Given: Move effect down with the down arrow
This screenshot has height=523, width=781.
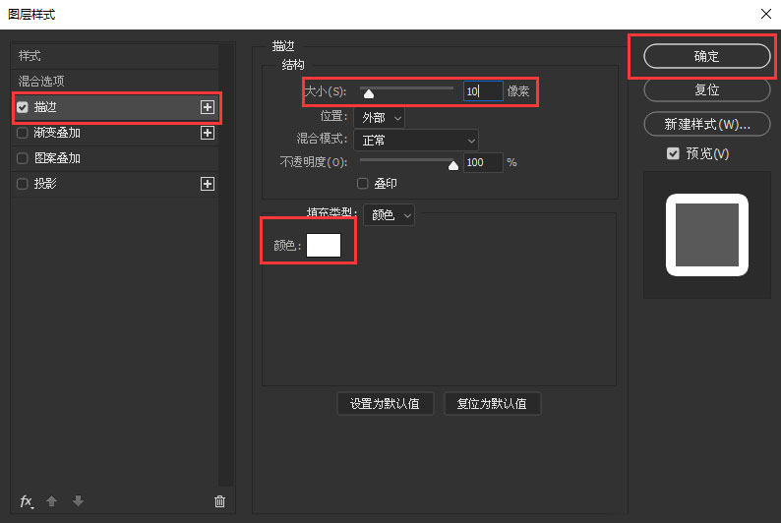Looking at the screenshot, I should point(79,501).
